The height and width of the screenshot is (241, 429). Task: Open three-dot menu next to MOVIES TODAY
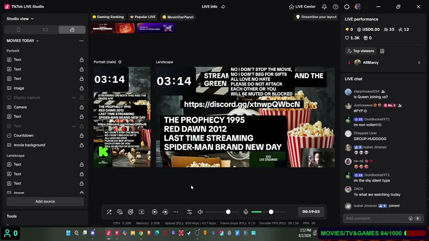pyautogui.click(x=81, y=41)
